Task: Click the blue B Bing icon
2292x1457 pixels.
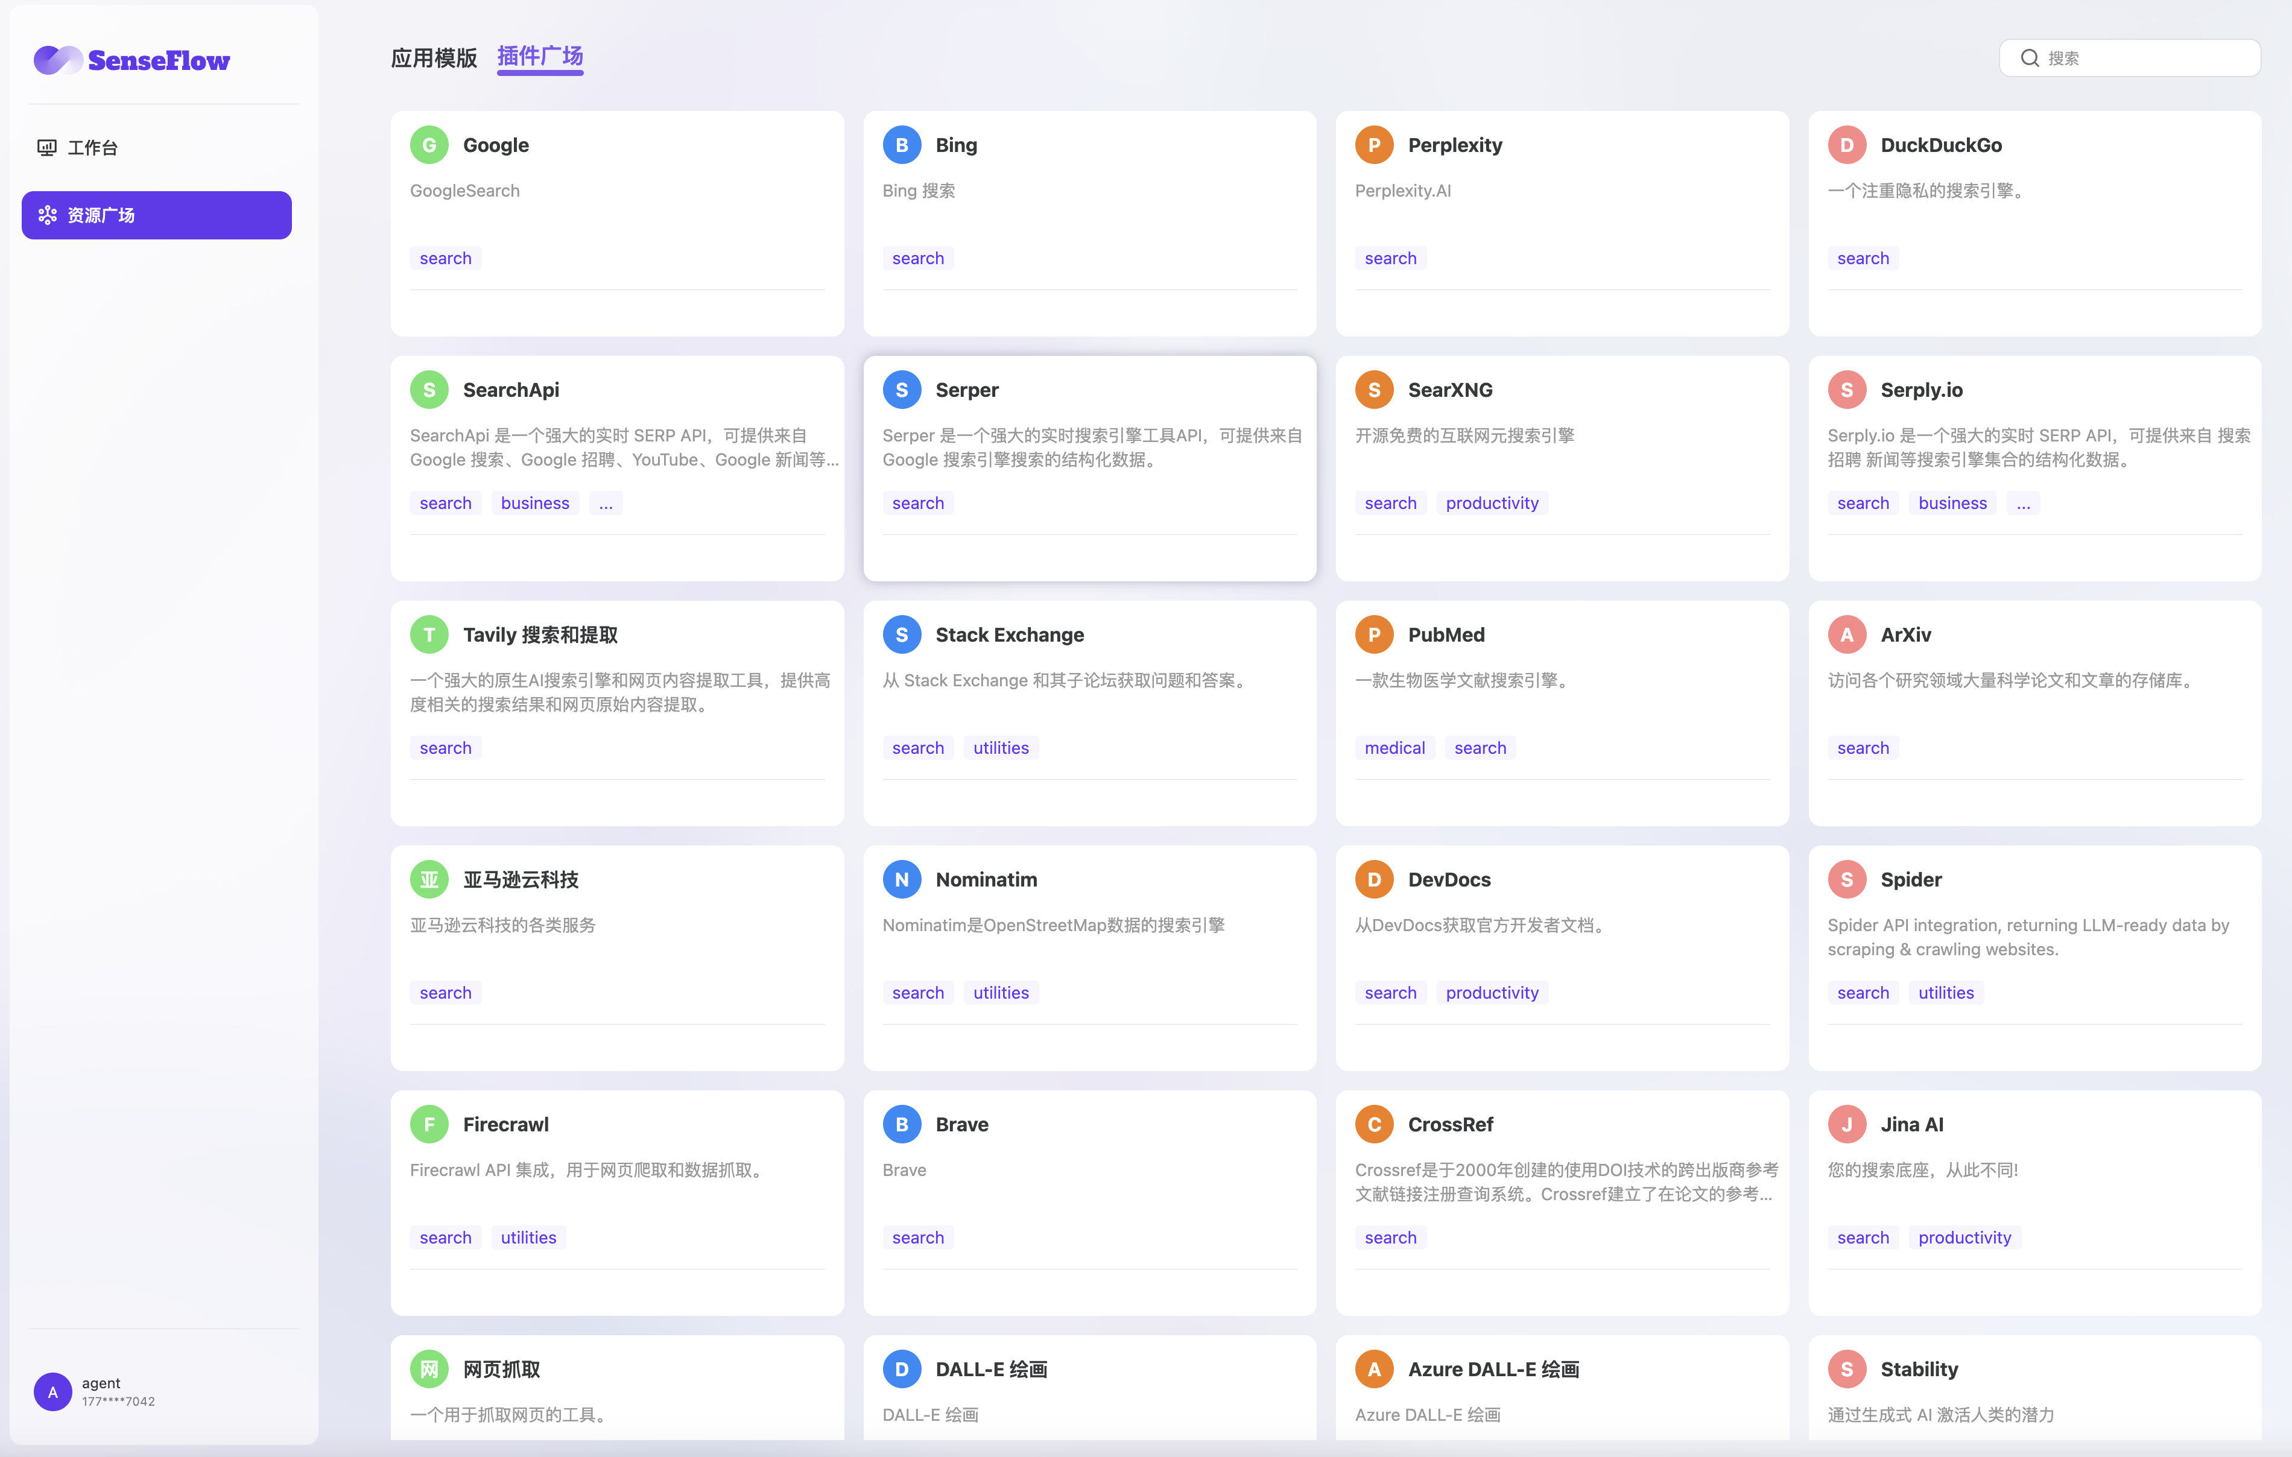Action: coord(901,145)
